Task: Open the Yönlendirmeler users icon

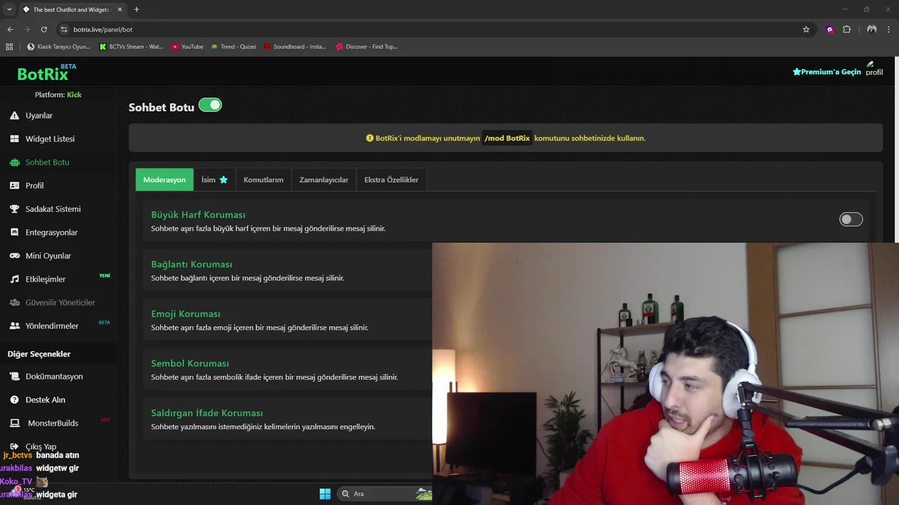Action: [x=14, y=326]
